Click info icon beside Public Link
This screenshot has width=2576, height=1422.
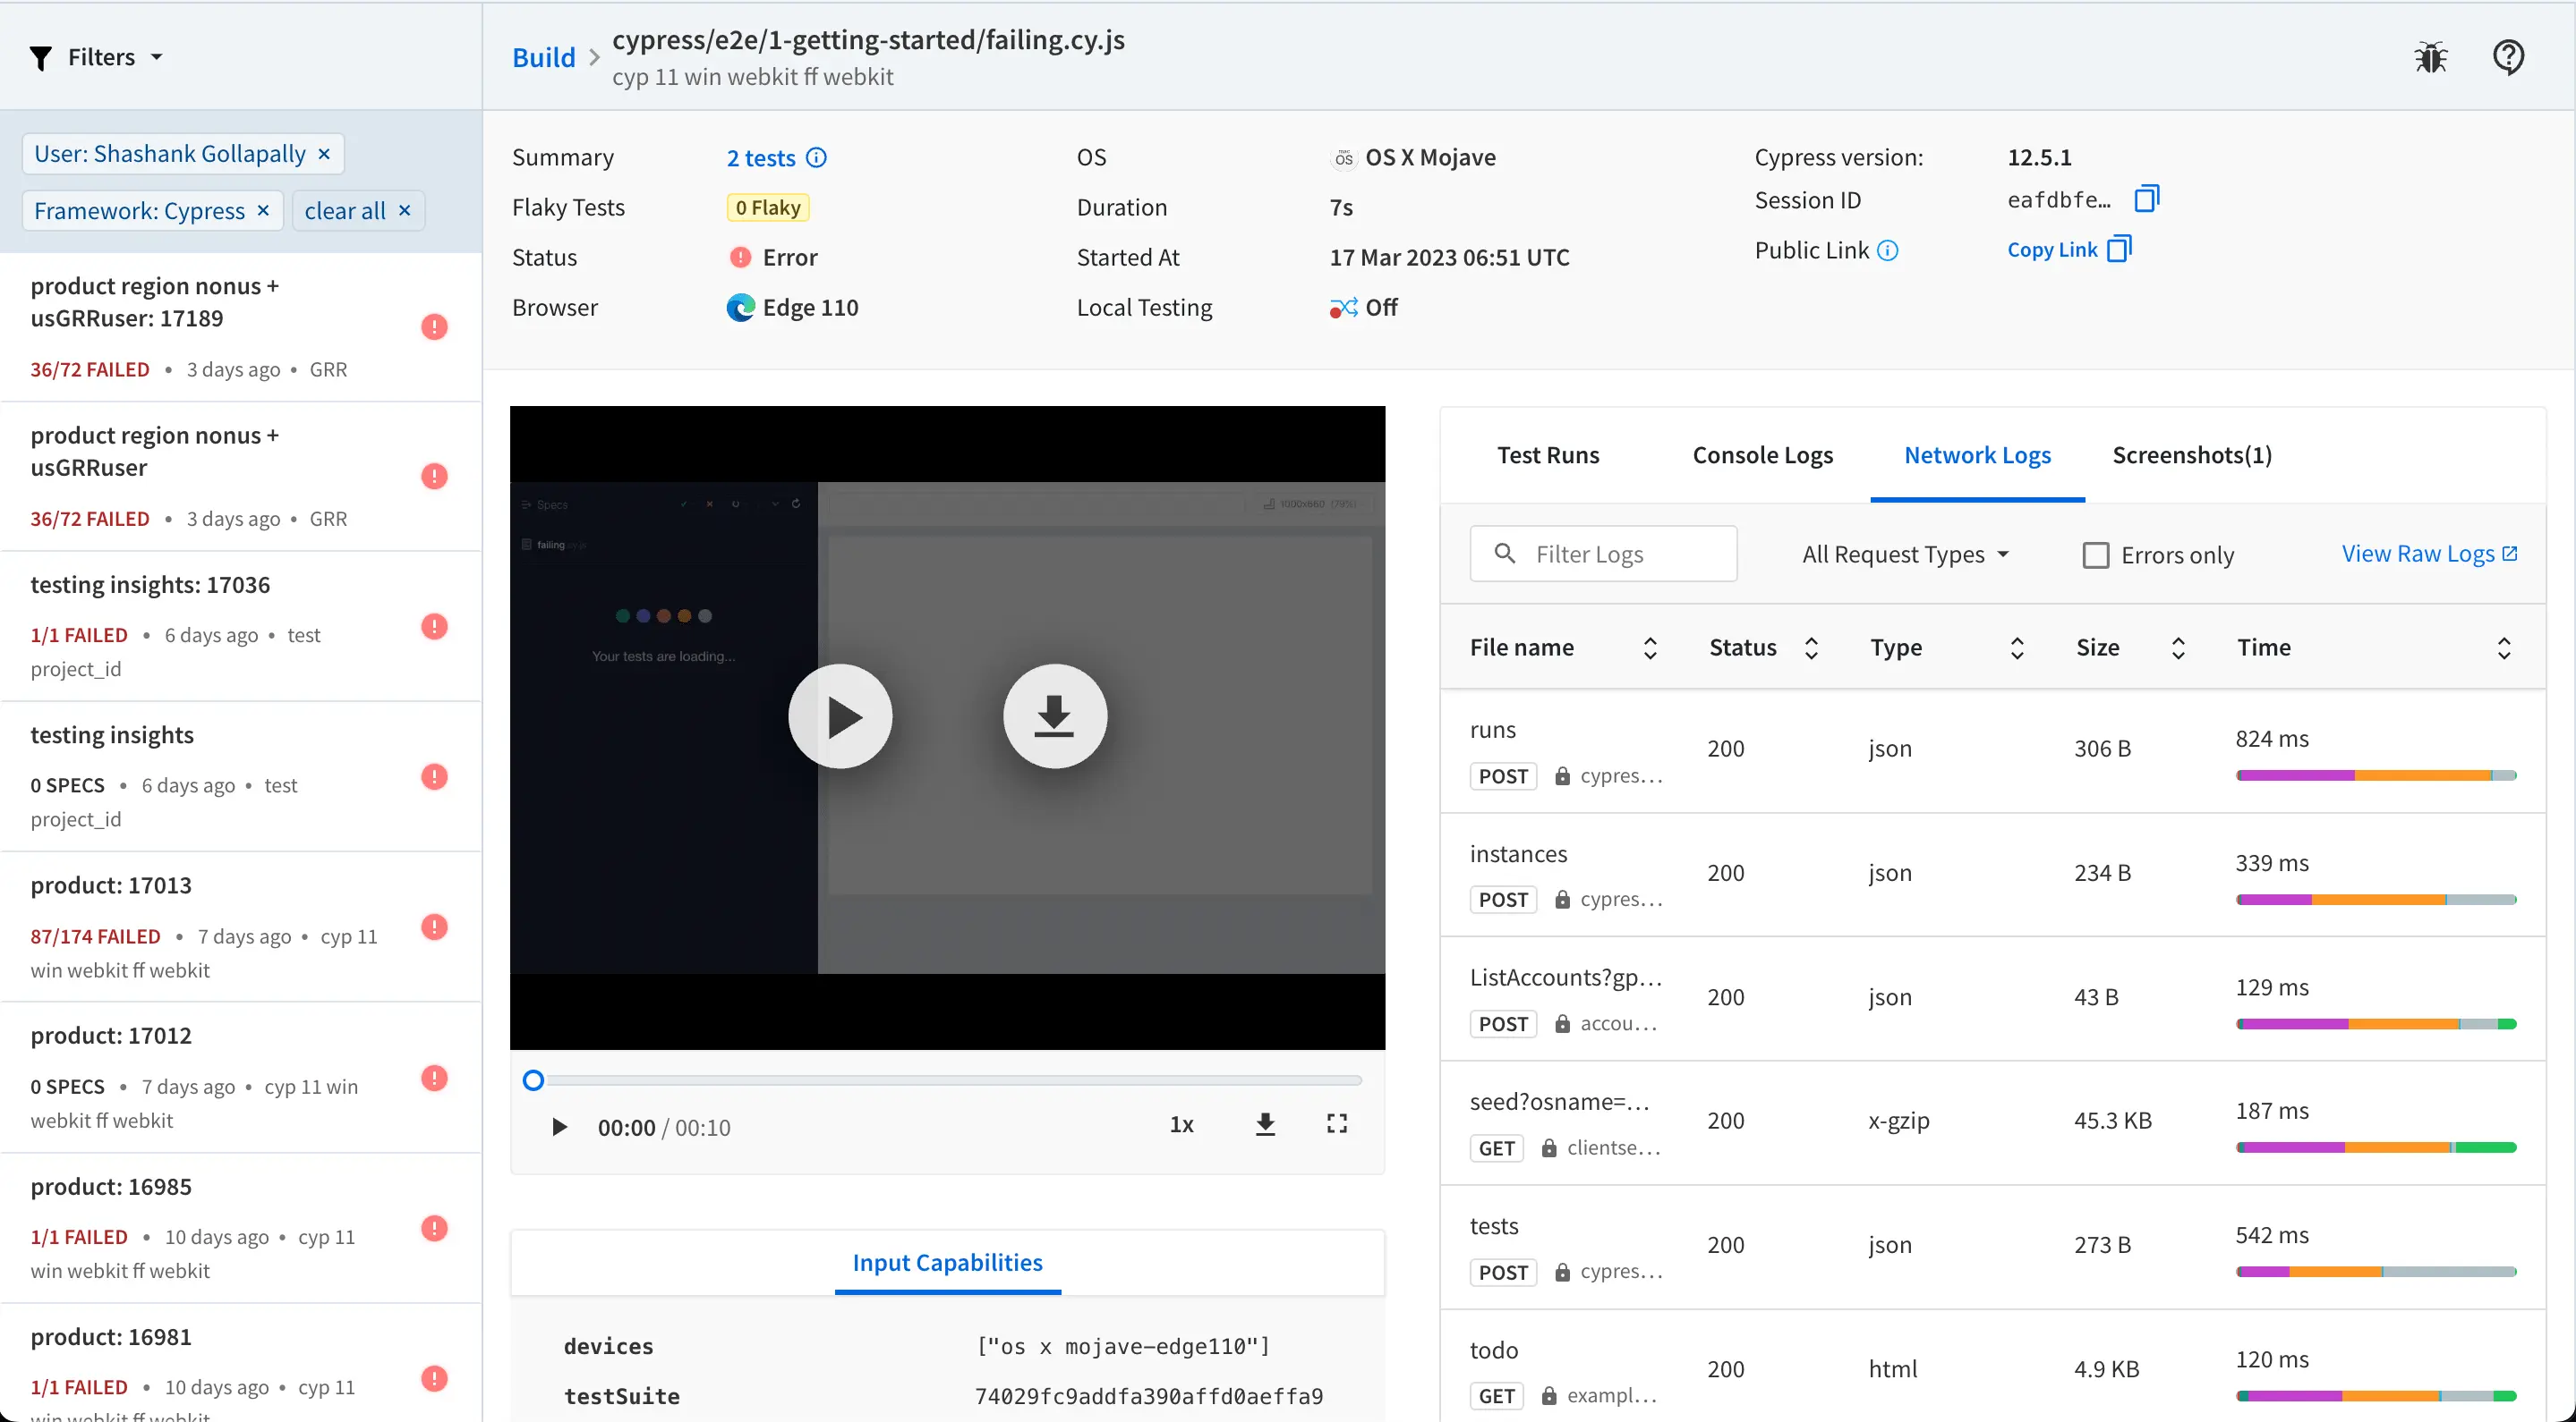tap(1887, 250)
